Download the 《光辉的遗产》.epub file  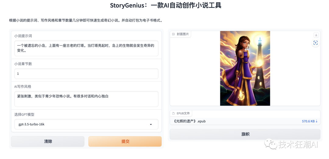(189, 121)
